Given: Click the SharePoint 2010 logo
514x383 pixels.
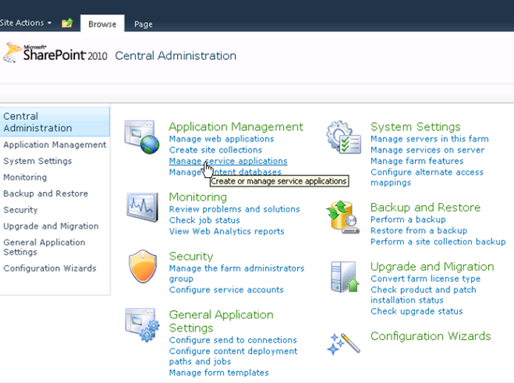Looking at the screenshot, I should pyautogui.click(x=55, y=54).
